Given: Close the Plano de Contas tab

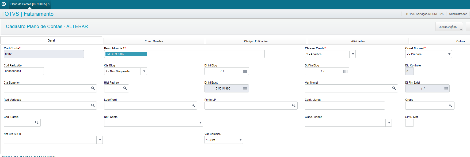Looking at the screenshot, I should [x=49, y=4].
